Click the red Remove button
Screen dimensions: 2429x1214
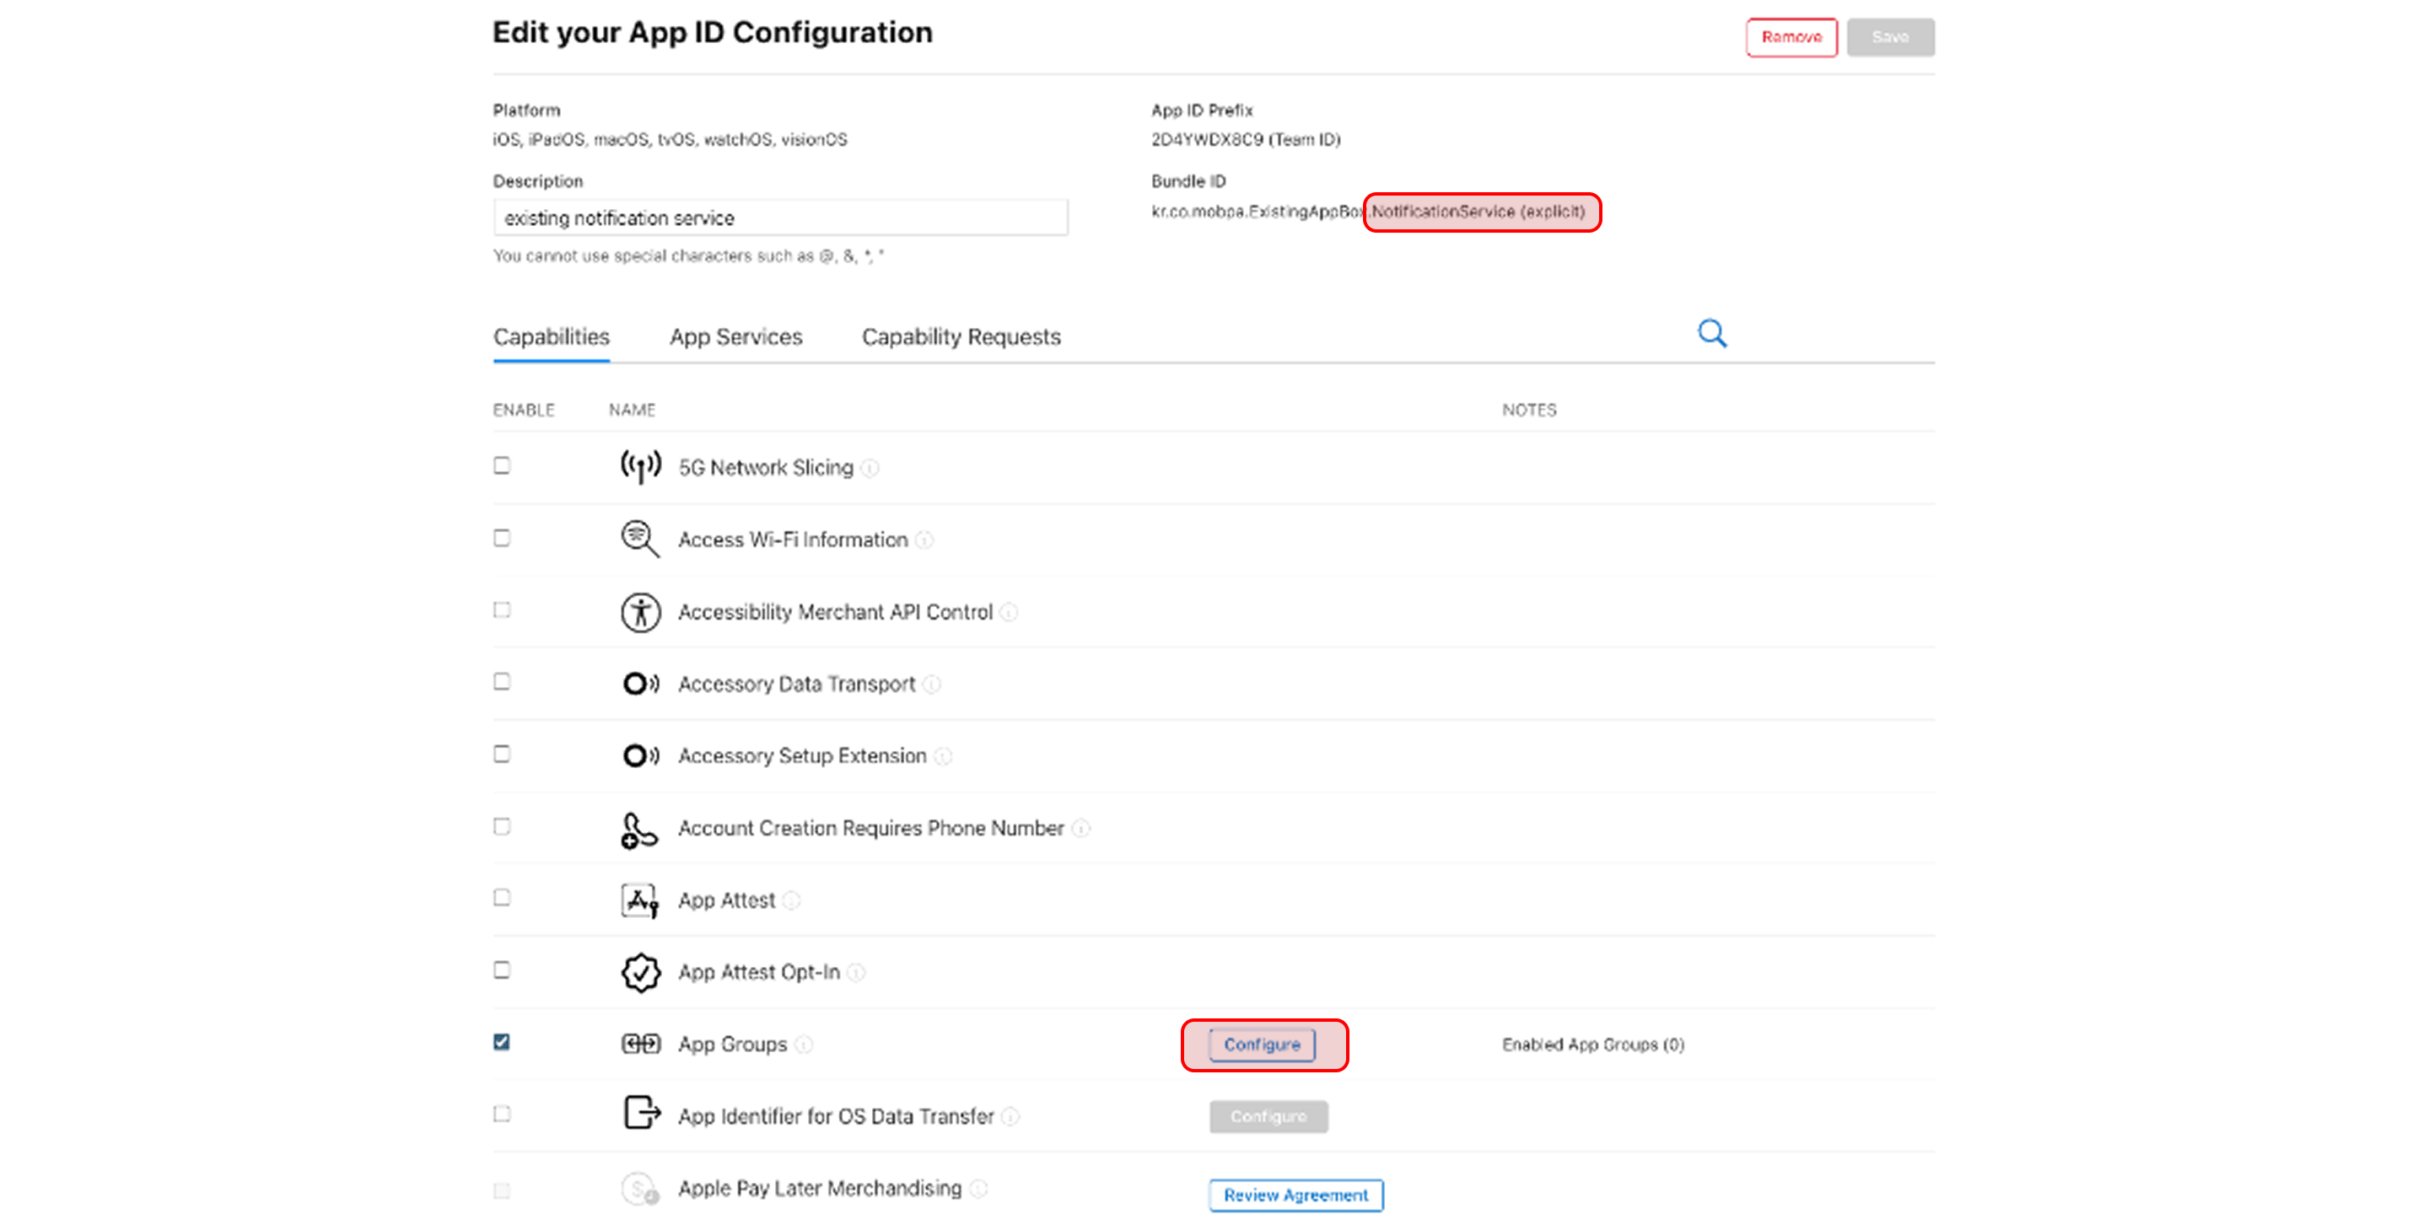coord(1791,38)
